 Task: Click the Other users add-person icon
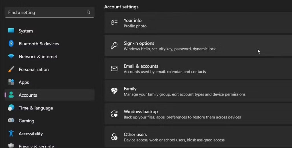[x=114, y=137]
